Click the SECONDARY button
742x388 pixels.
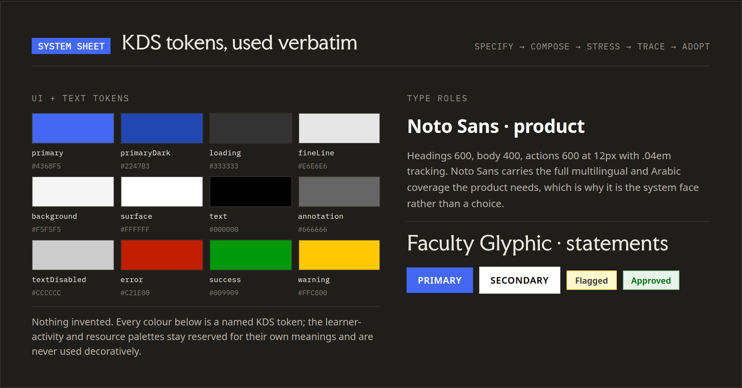click(520, 280)
